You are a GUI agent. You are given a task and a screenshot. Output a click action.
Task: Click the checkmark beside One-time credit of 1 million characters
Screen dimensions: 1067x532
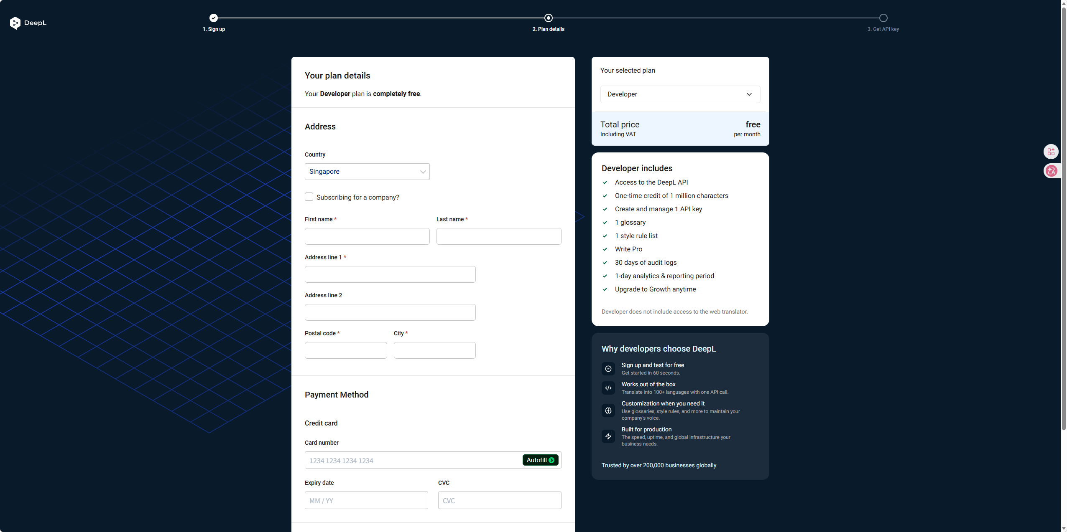tap(605, 196)
